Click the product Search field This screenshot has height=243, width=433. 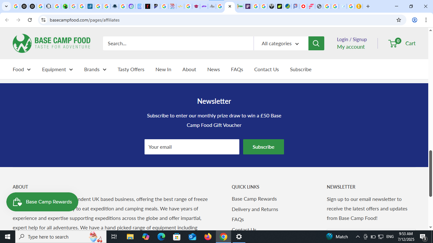pyautogui.click(x=178, y=43)
